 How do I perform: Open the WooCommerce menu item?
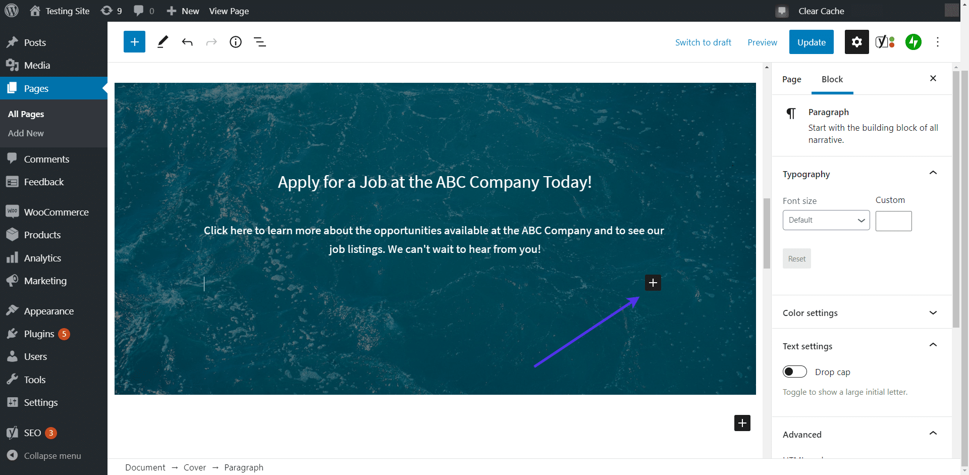pos(56,212)
